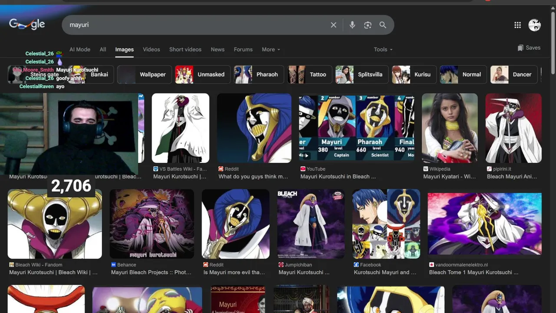The image size is (556, 313).
Task: Select the Kurisu filter chip
Action: [414, 74]
